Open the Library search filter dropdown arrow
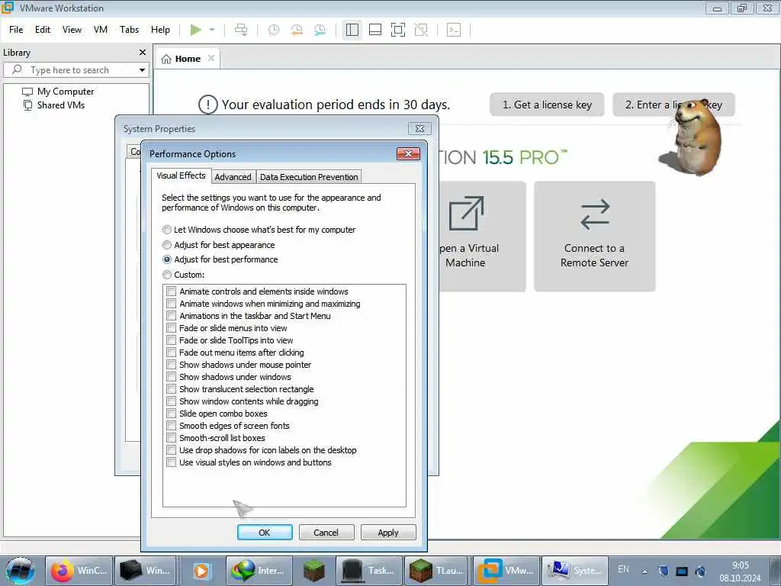 pyautogui.click(x=142, y=70)
